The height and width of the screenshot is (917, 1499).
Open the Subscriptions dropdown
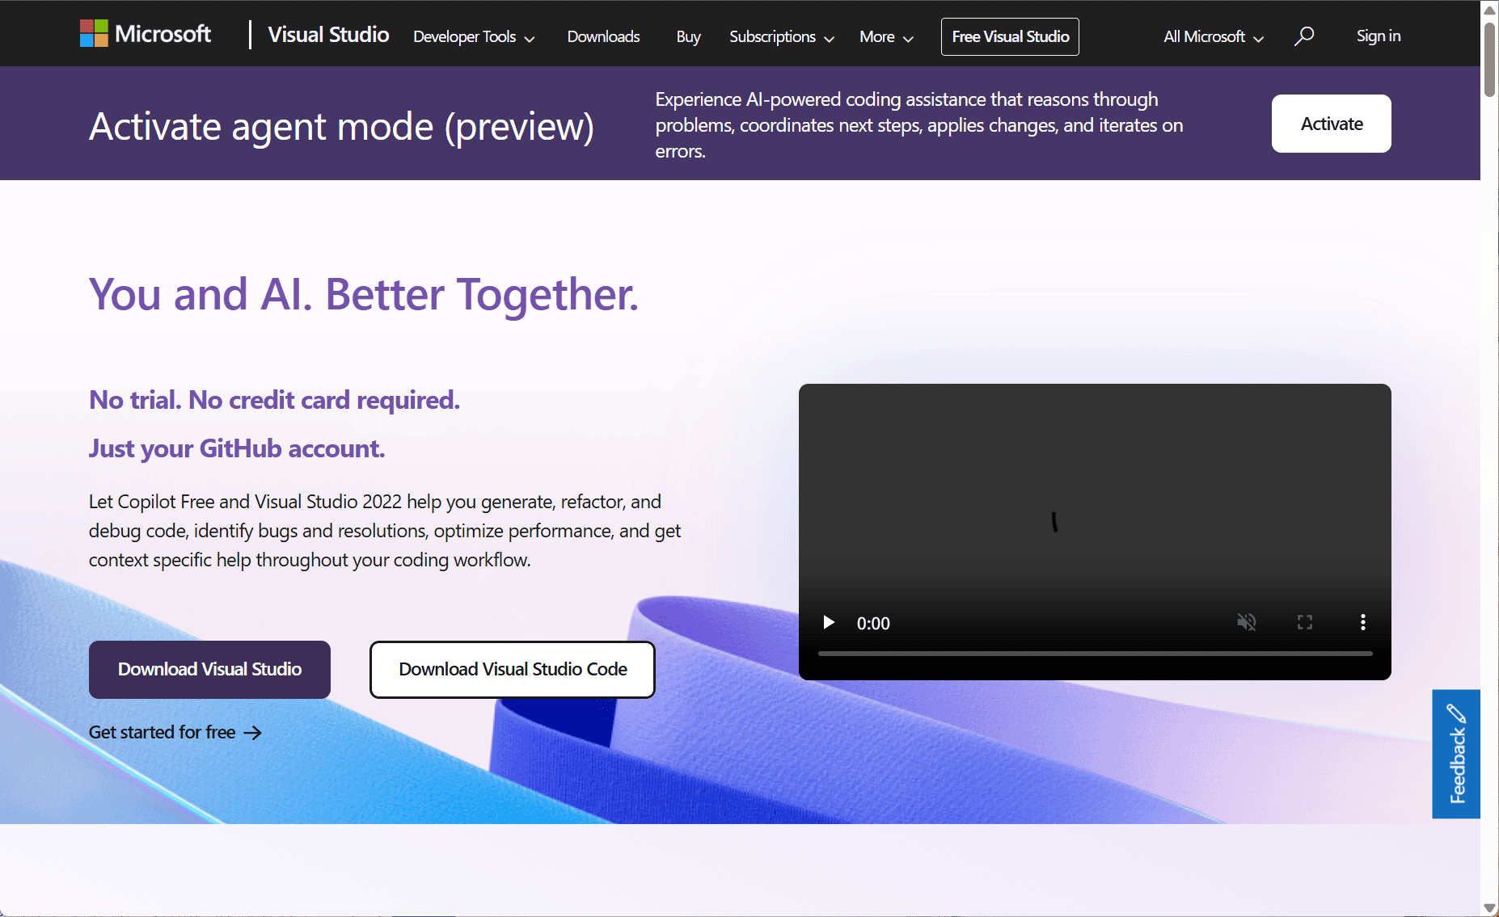pyautogui.click(x=780, y=36)
